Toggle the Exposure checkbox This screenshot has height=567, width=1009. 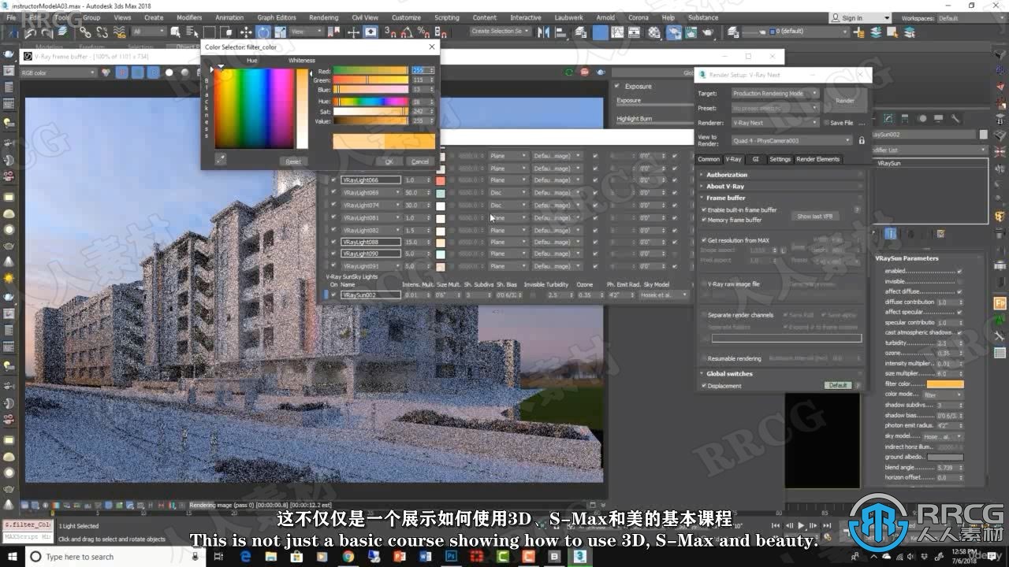pos(617,86)
